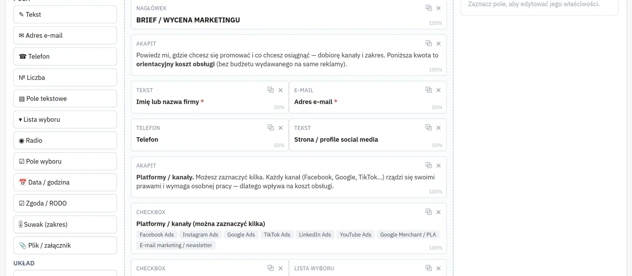Delete the Platformy / kanały paragraph block
This screenshot has height=276, width=632.
click(x=438, y=166)
